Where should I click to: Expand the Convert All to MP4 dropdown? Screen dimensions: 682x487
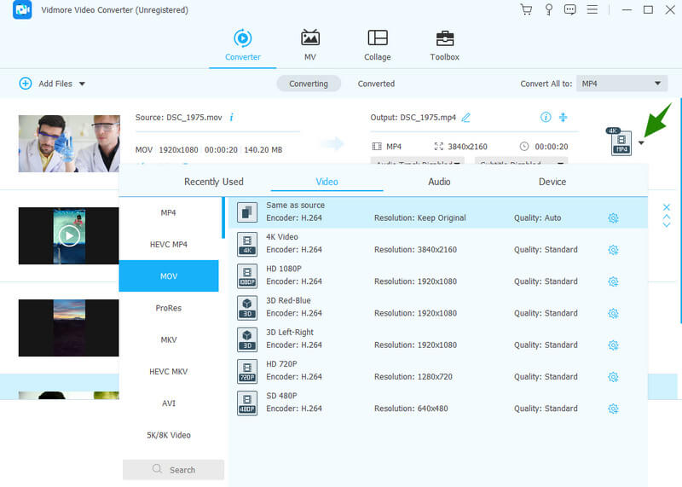click(621, 84)
